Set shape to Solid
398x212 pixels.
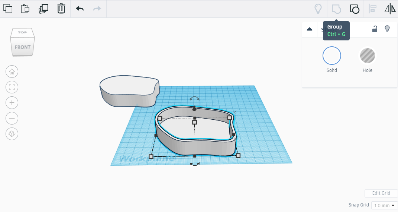click(332, 56)
